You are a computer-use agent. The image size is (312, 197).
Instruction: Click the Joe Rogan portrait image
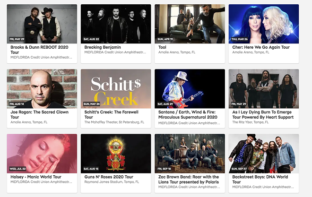click(x=42, y=89)
